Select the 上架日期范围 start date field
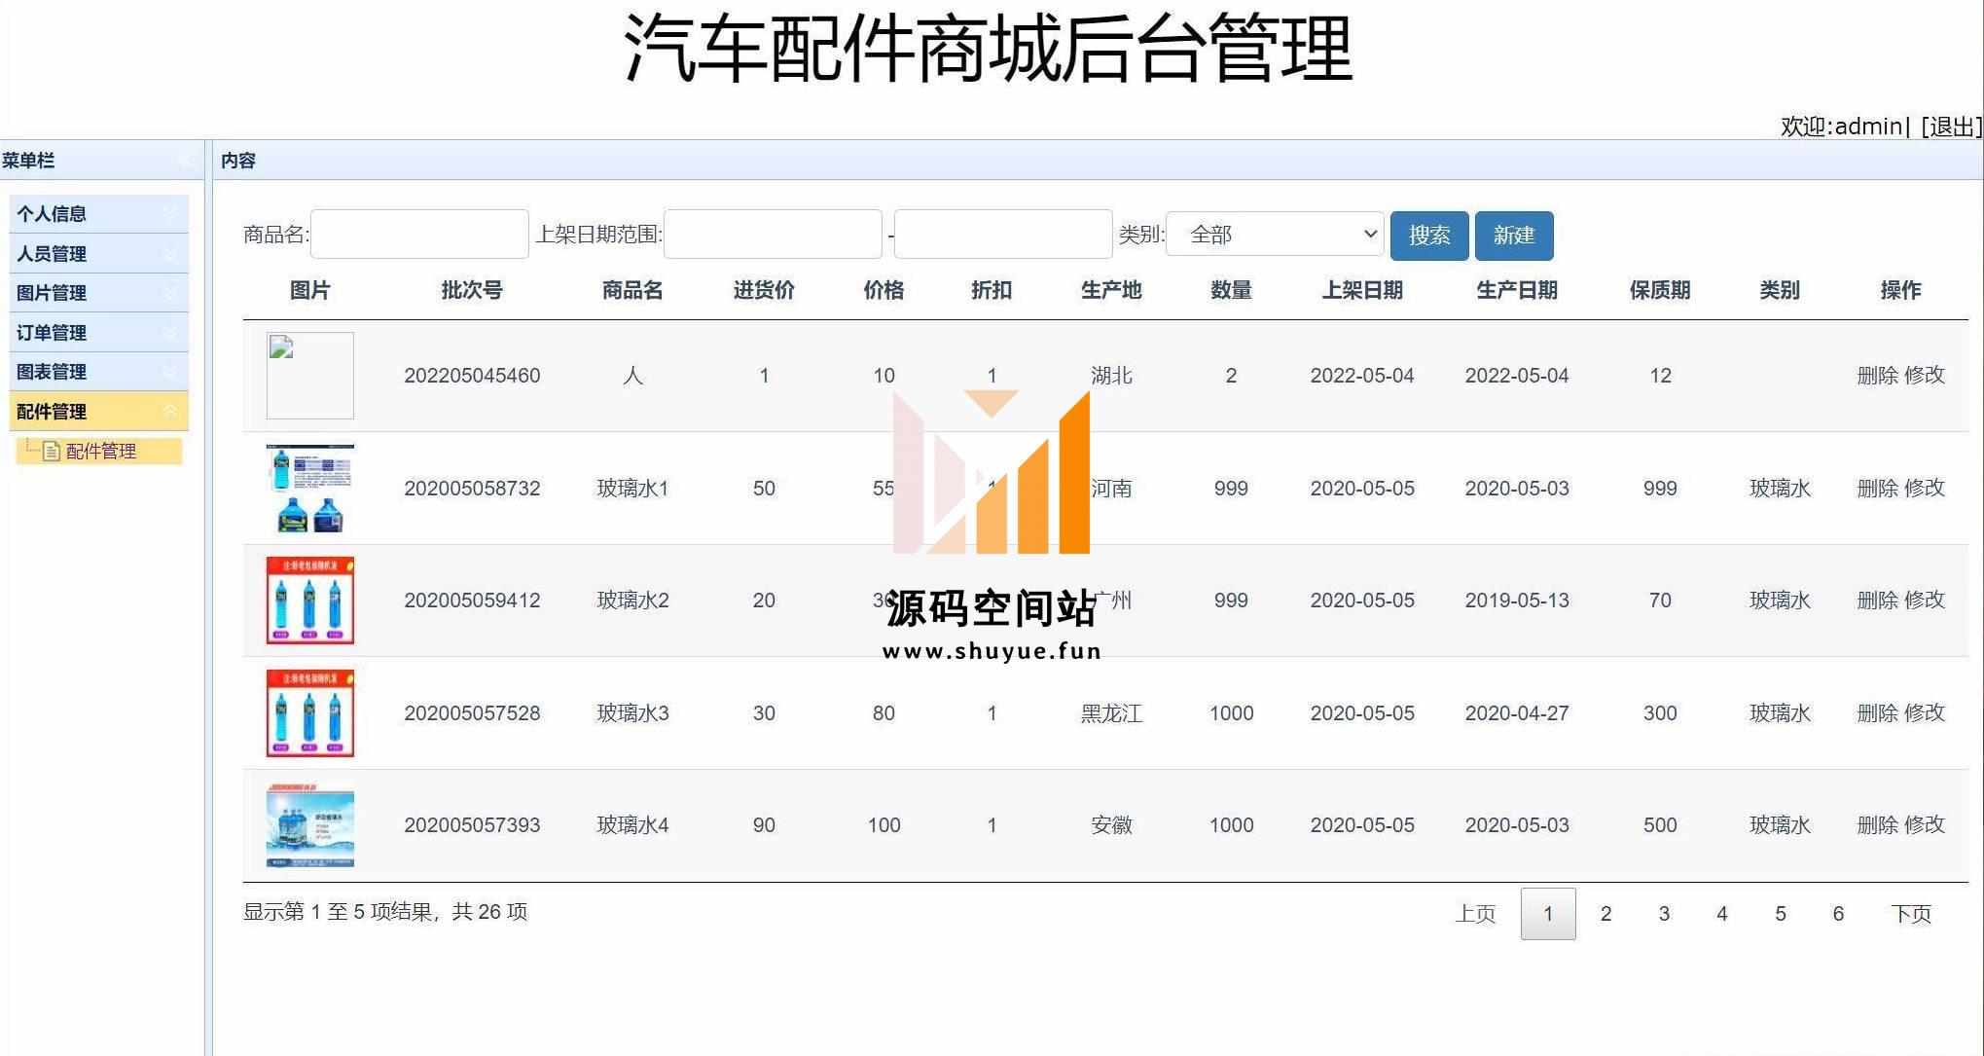The width and height of the screenshot is (1984, 1056). (x=773, y=235)
